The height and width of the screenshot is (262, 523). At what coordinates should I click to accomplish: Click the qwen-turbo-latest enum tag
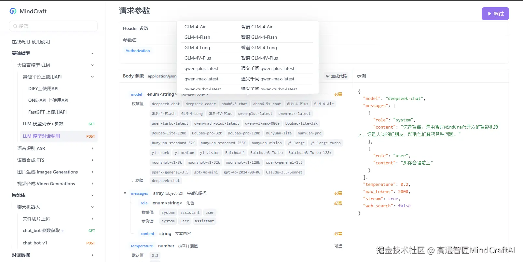170,123
